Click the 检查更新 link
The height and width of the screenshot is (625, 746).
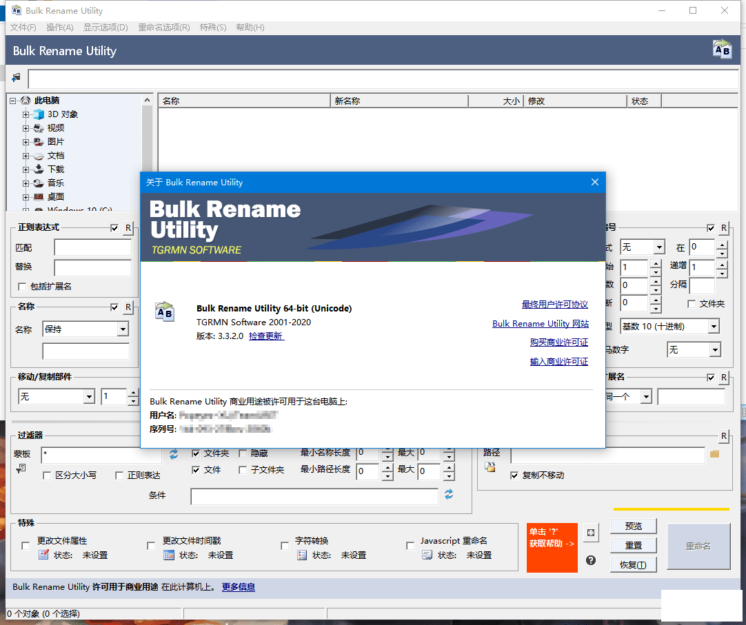pos(266,336)
